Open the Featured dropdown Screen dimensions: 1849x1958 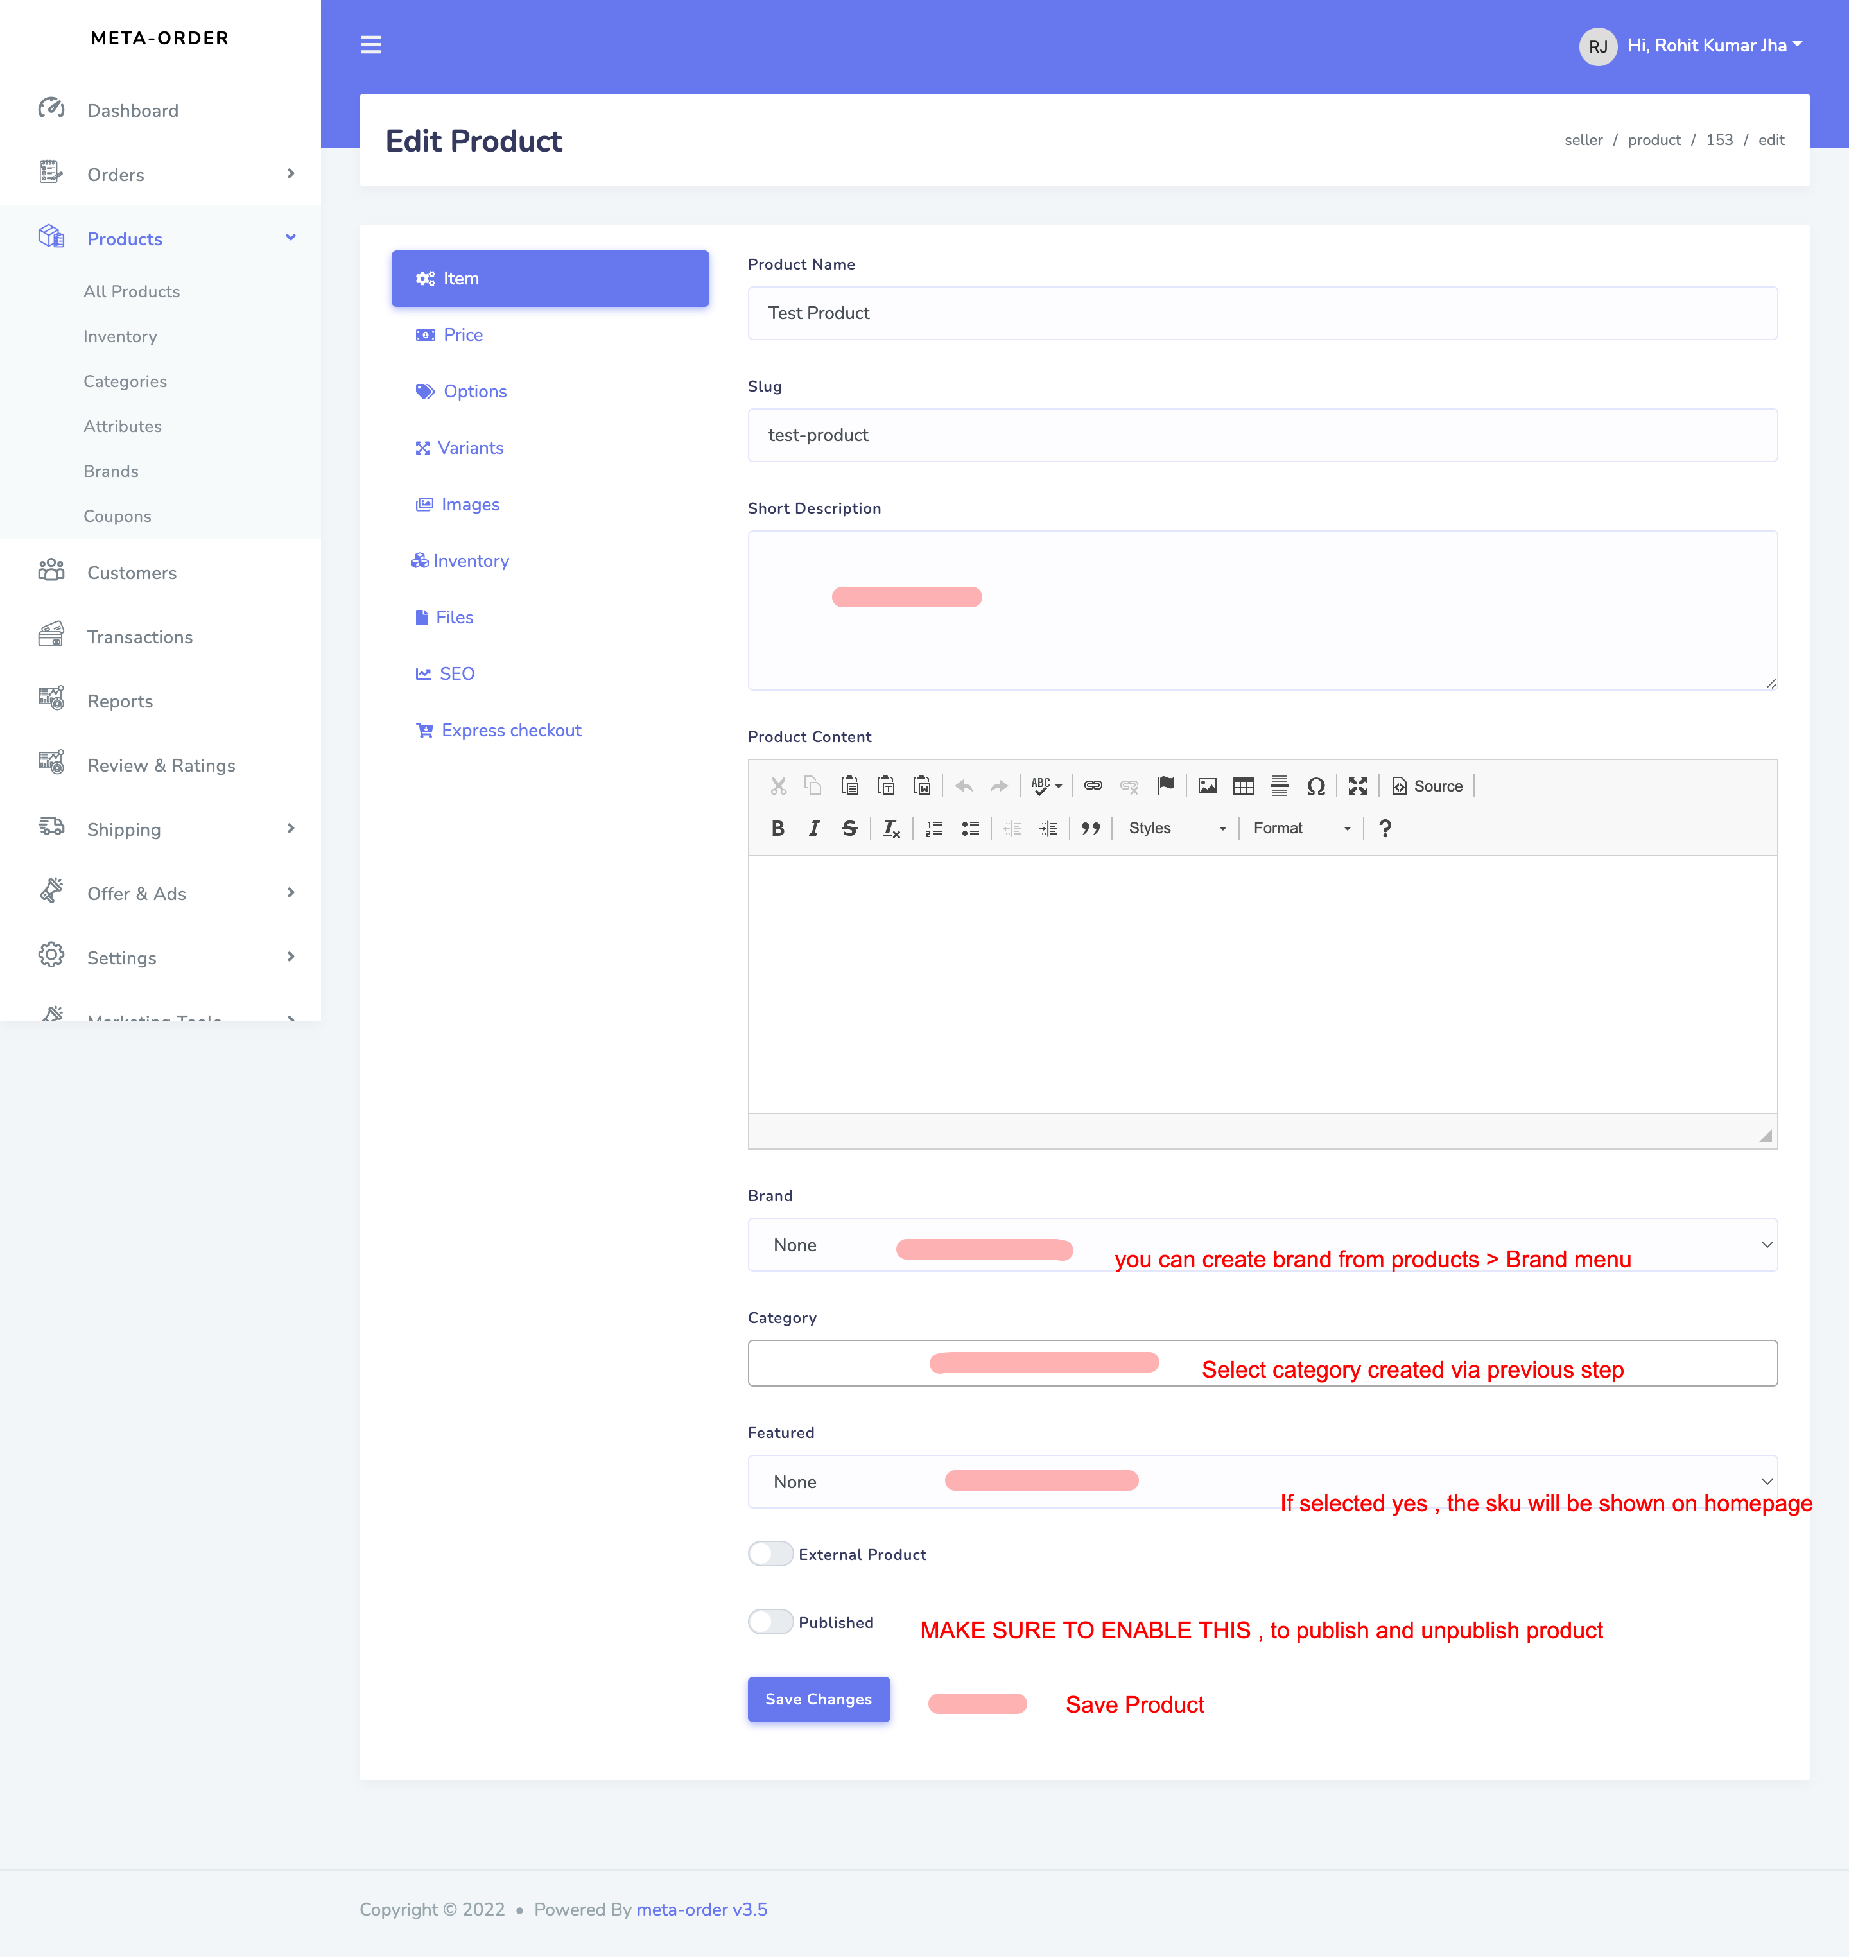pyautogui.click(x=1262, y=1481)
